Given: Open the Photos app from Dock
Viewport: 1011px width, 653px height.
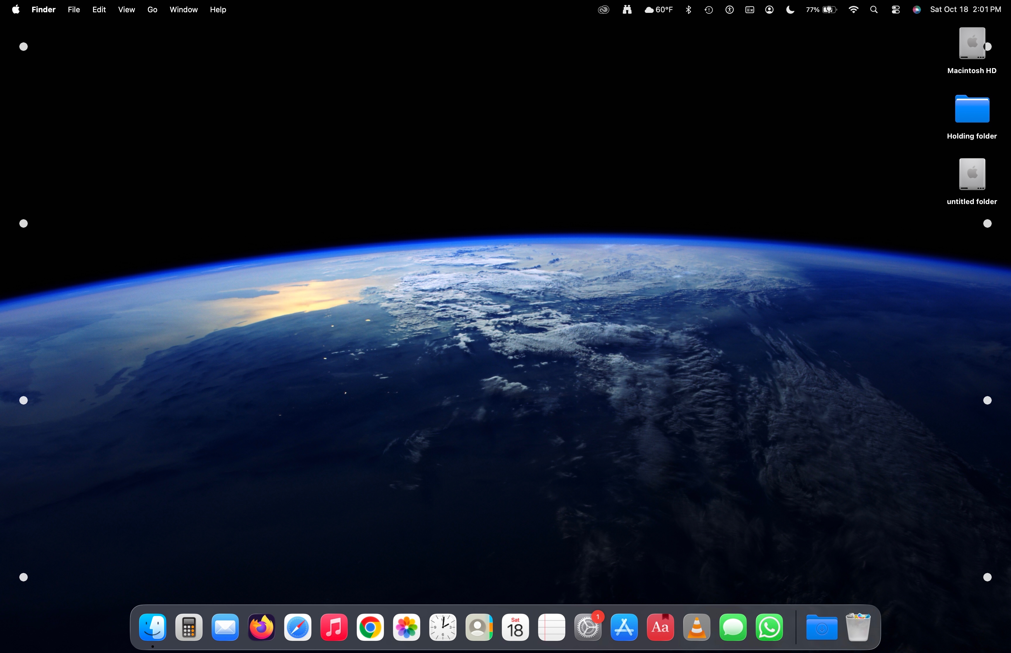Looking at the screenshot, I should 406,627.
